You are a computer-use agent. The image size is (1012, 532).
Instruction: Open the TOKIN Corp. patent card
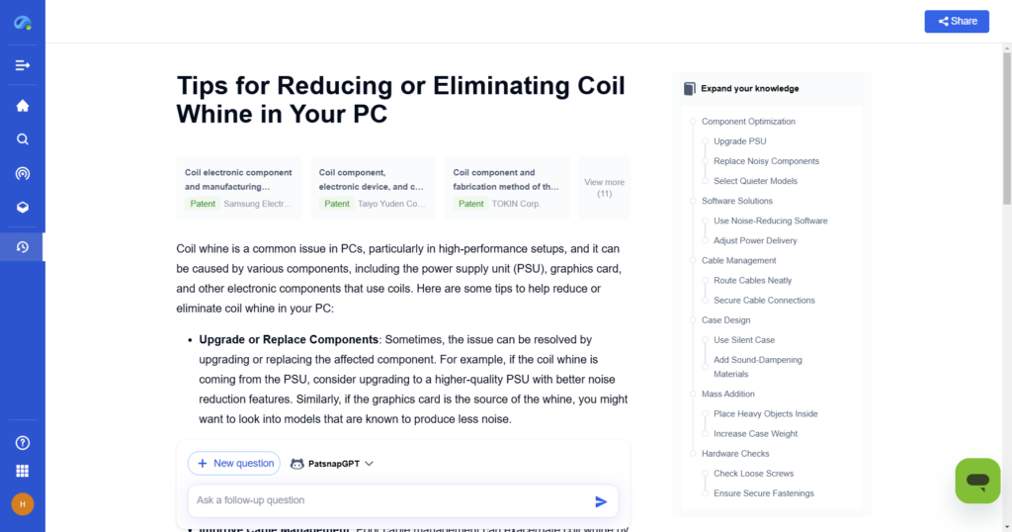point(506,187)
